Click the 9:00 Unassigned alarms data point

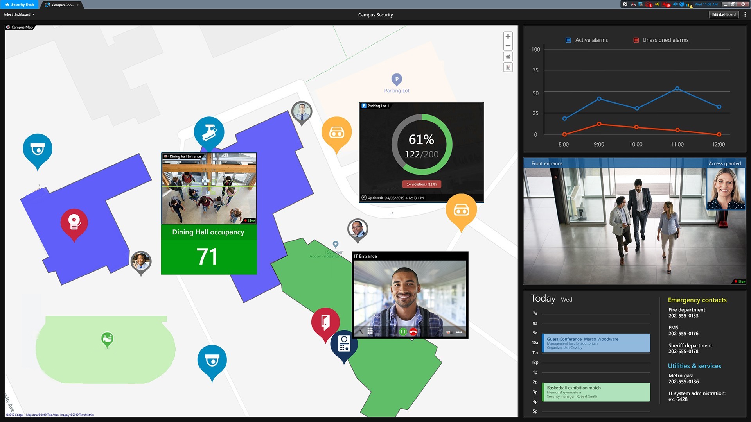[599, 124]
